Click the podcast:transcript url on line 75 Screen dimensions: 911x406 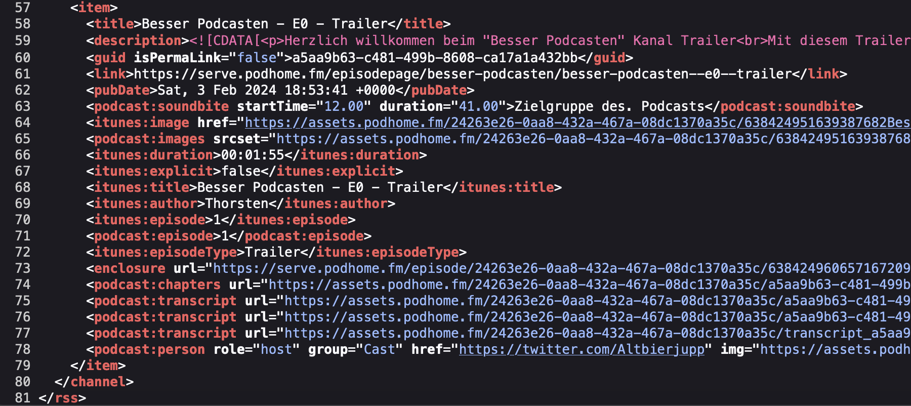pyautogui.click(x=597, y=301)
